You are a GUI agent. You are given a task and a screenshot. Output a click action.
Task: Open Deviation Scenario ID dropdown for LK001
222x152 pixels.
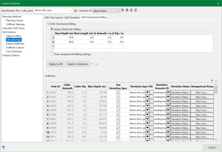click(x=168, y=93)
